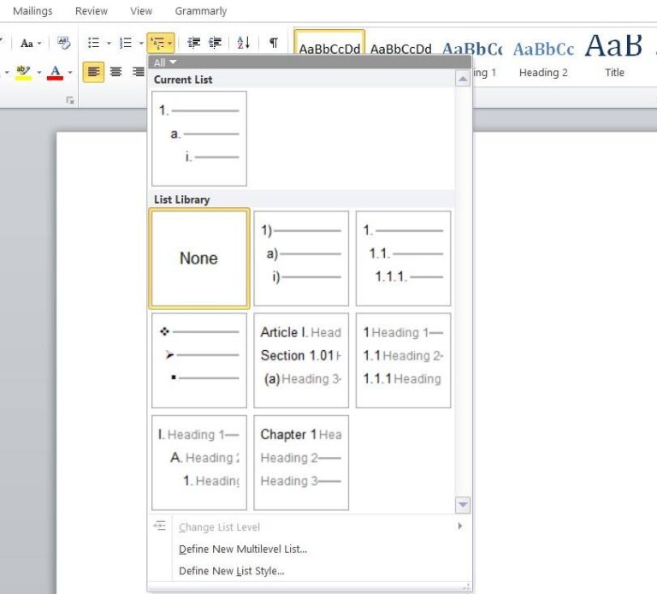Click the list gallery scroll down arrow
657x594 pixels.
[x=463, y=505]
